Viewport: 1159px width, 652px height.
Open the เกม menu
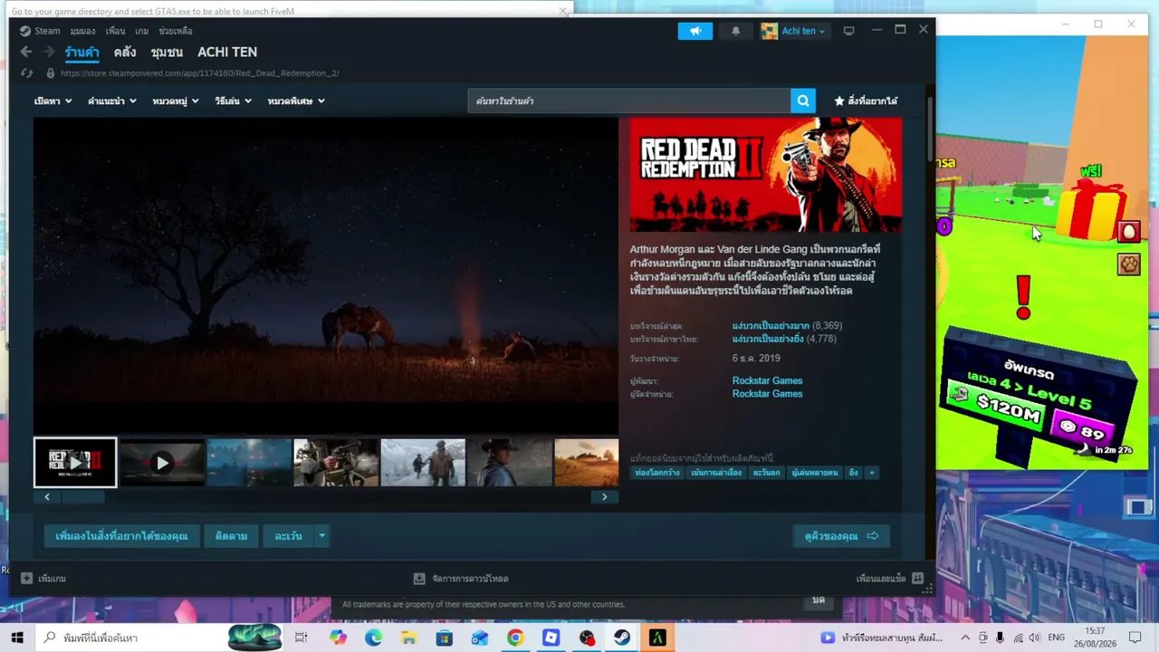tap(142, 31)
